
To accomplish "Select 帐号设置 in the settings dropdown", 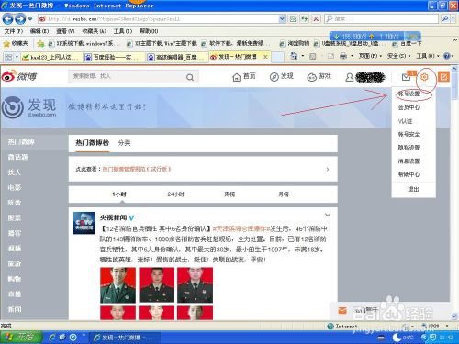I will click(409, 94).
